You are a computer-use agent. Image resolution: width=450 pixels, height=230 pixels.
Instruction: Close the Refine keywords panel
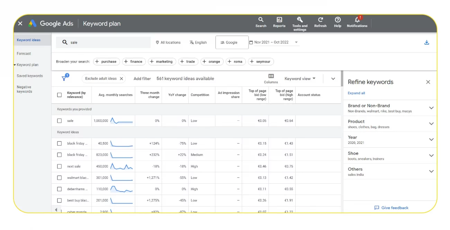pyautogui.click(x=428, y=82)
